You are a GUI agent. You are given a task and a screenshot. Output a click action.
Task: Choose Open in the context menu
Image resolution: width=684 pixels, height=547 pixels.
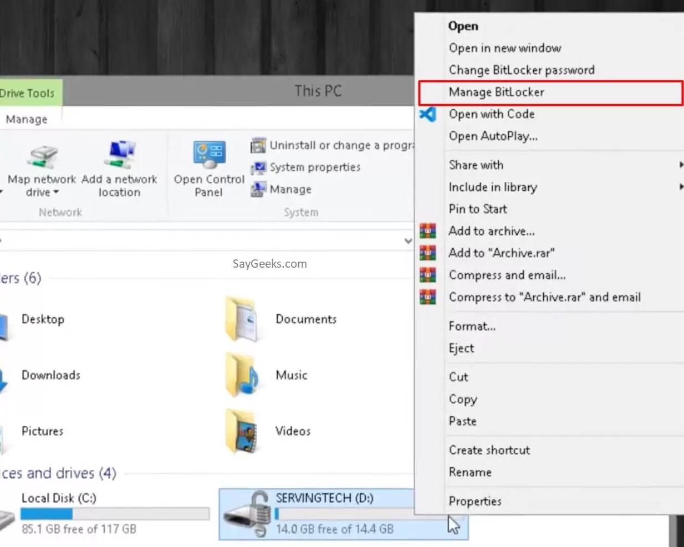(x=463, y=26)
